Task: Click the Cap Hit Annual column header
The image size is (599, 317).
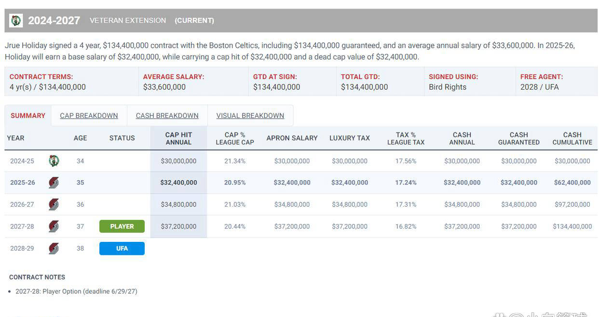Action: point(178,138)
